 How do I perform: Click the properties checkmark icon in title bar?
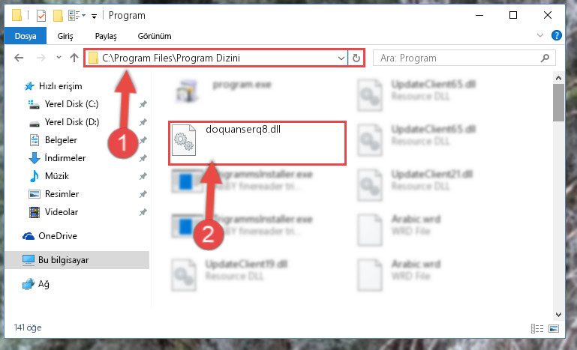(41, 16)
